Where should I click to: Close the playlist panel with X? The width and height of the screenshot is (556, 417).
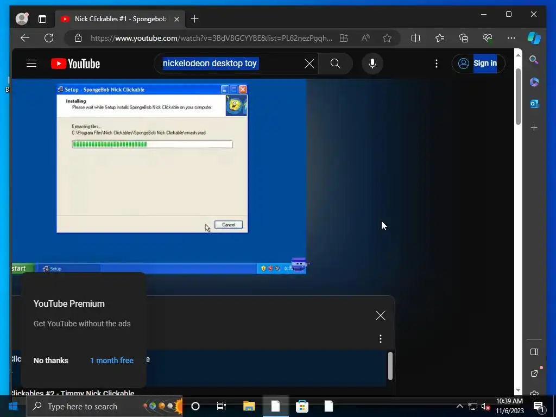(381, 315)
